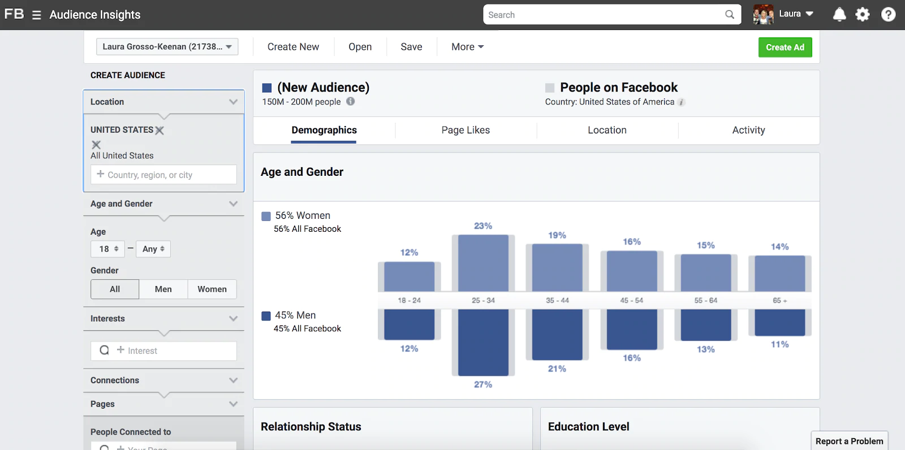905x450 pixels.
Task: Click the search icon in the Interest field
Action: click(104, 351)
